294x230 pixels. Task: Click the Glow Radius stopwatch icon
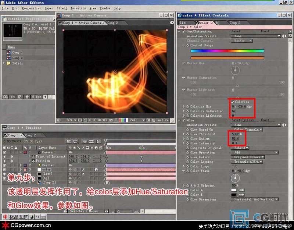click(187, 139)
